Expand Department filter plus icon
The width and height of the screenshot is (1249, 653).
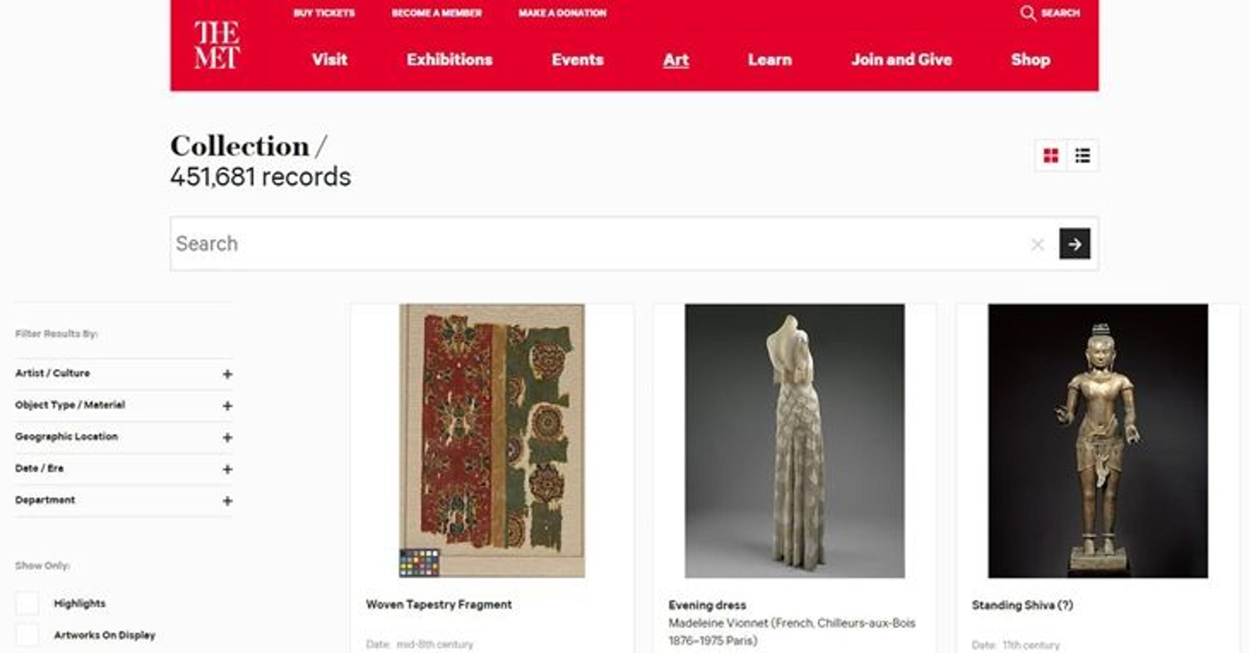[227, 501]
